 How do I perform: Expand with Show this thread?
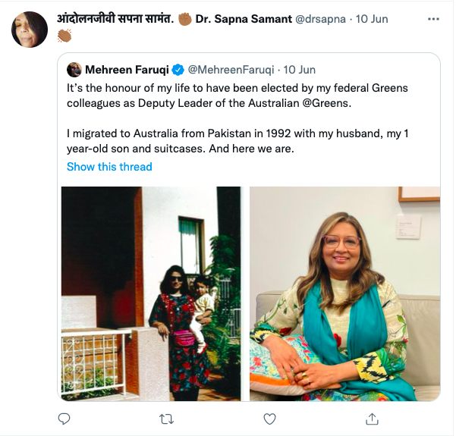pyautogui.click(x=109, y=166)
